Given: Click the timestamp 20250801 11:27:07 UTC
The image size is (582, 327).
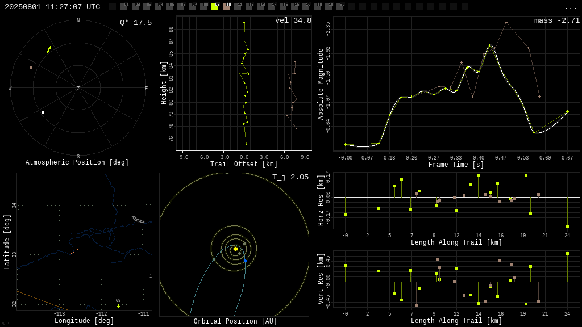Looking at the screenshot, I should (x=52, y=7).
